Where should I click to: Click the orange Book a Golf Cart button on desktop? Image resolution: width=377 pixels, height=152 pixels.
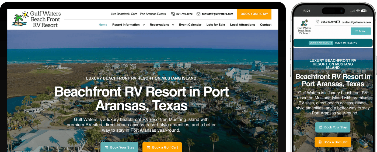162,147
